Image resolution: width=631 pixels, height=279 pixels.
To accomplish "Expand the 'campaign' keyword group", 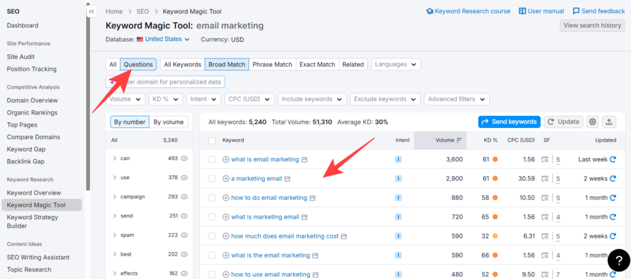I will [115, 197].
